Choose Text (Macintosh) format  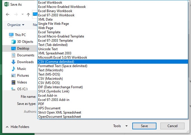coord(113,70)
